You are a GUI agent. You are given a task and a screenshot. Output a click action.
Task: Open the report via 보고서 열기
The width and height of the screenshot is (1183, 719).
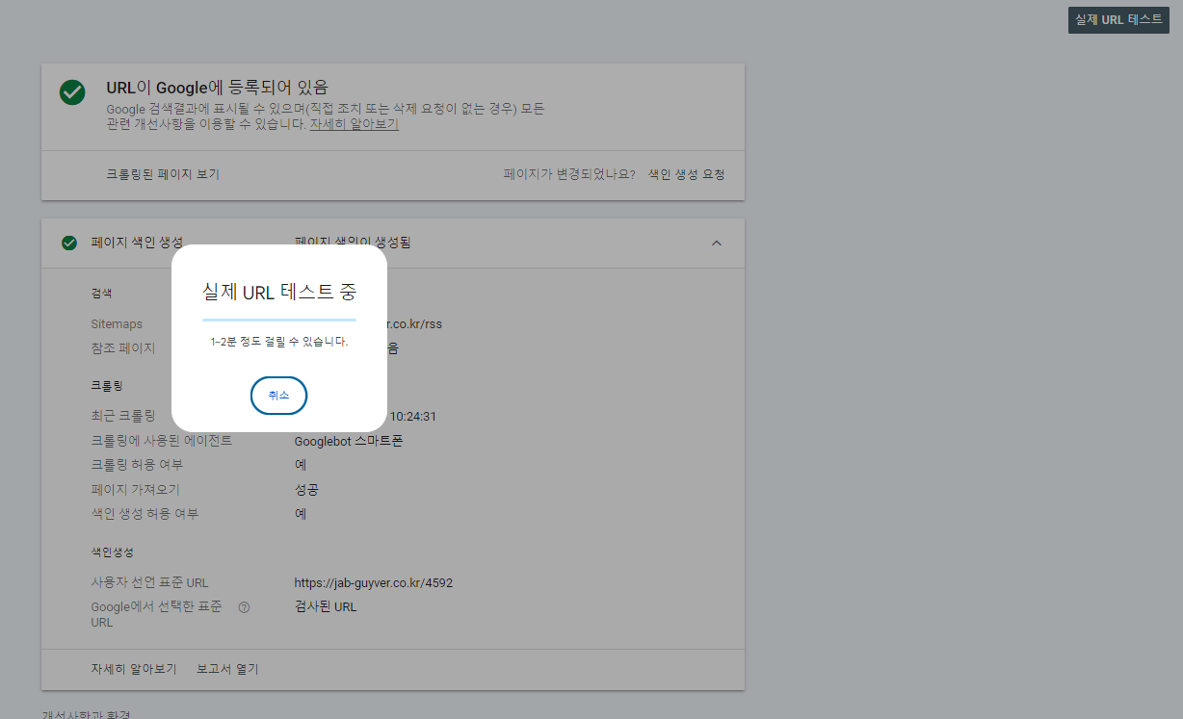227,669
